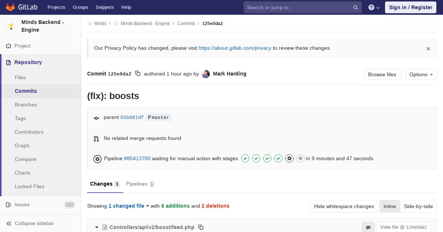This screenshot has height=232, width=443.
Task: Open the Projects menu
Action: coord(56,7)
